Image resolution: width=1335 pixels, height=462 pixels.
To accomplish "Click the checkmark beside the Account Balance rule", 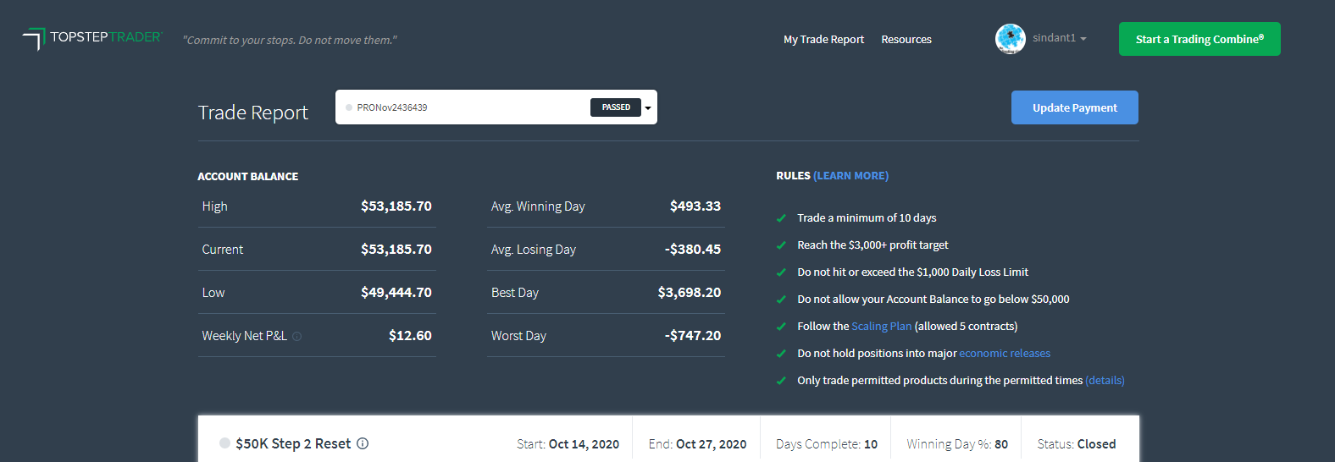I will pyautogui.click(x=781, y=300).
